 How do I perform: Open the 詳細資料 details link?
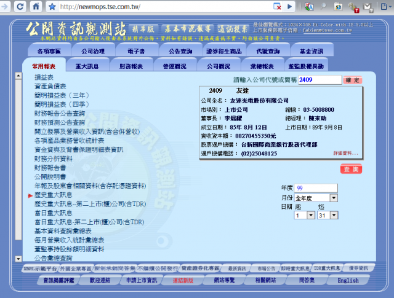point(346,153)
